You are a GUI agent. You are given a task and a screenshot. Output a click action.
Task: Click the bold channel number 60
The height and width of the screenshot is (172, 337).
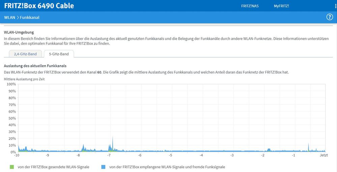click(99, 73)
